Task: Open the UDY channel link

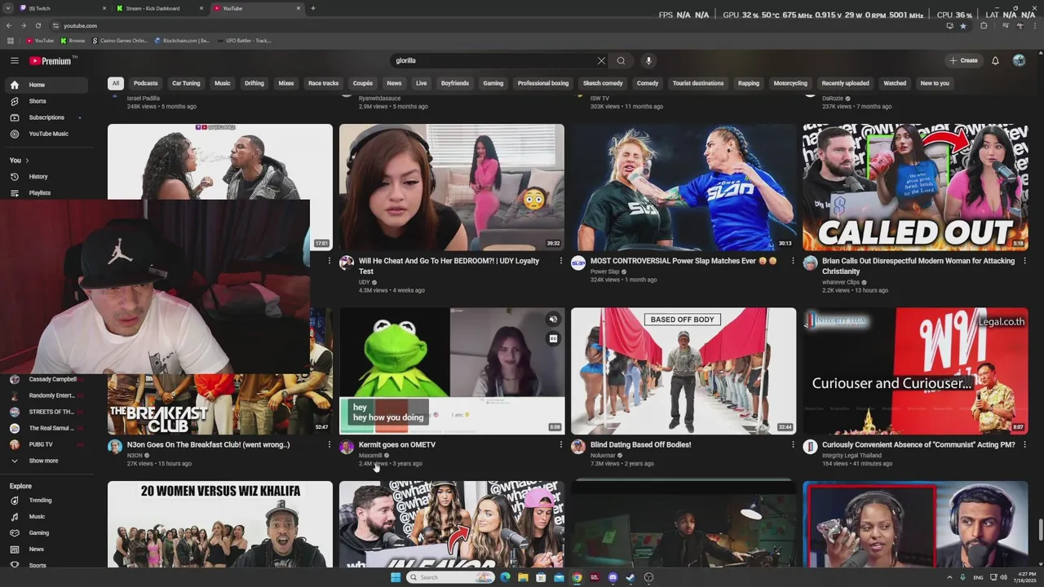Action: [x=365, y=282]
